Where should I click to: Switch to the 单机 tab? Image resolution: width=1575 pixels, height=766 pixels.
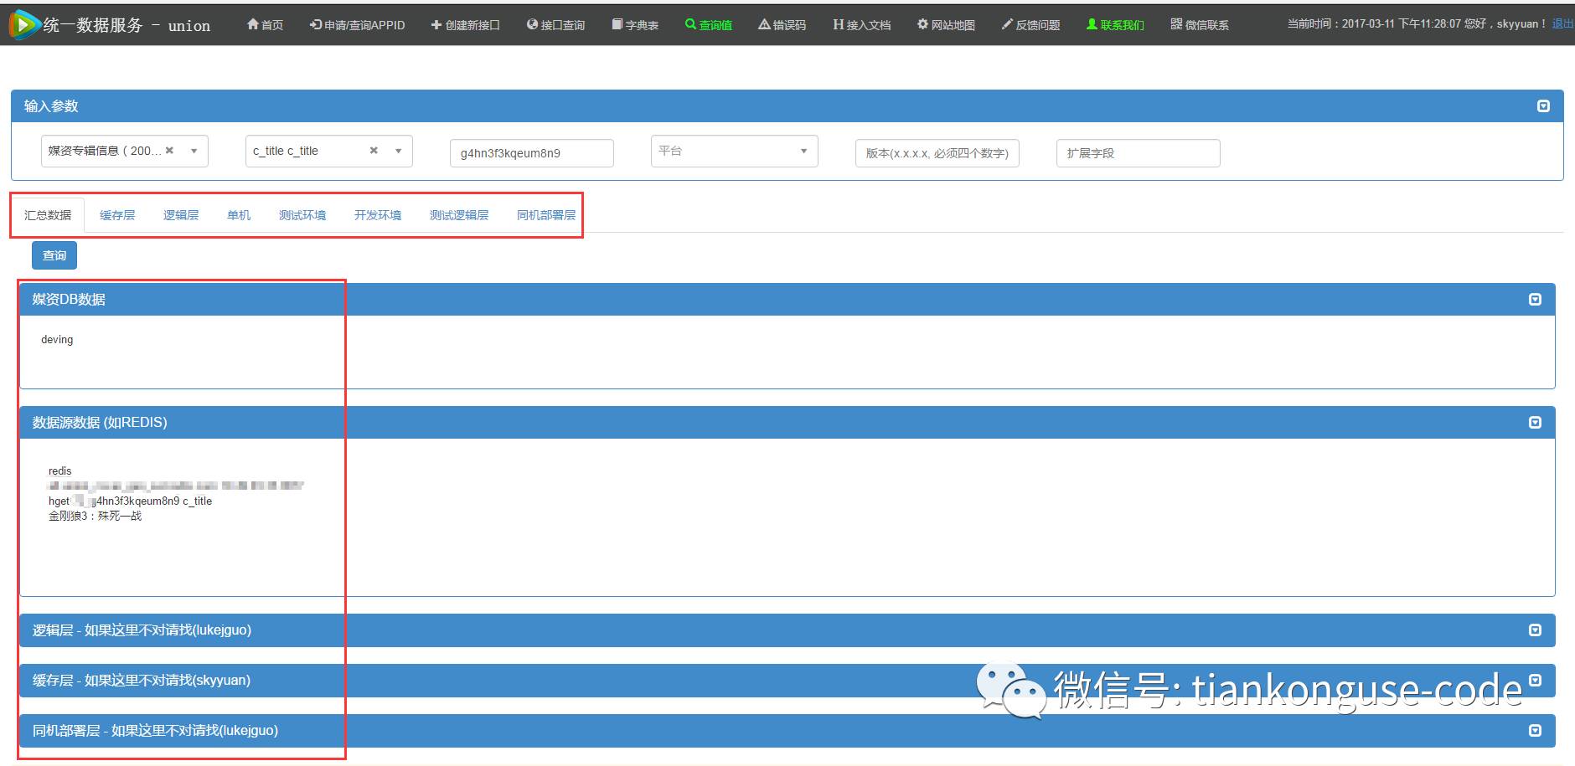point(239,215)
